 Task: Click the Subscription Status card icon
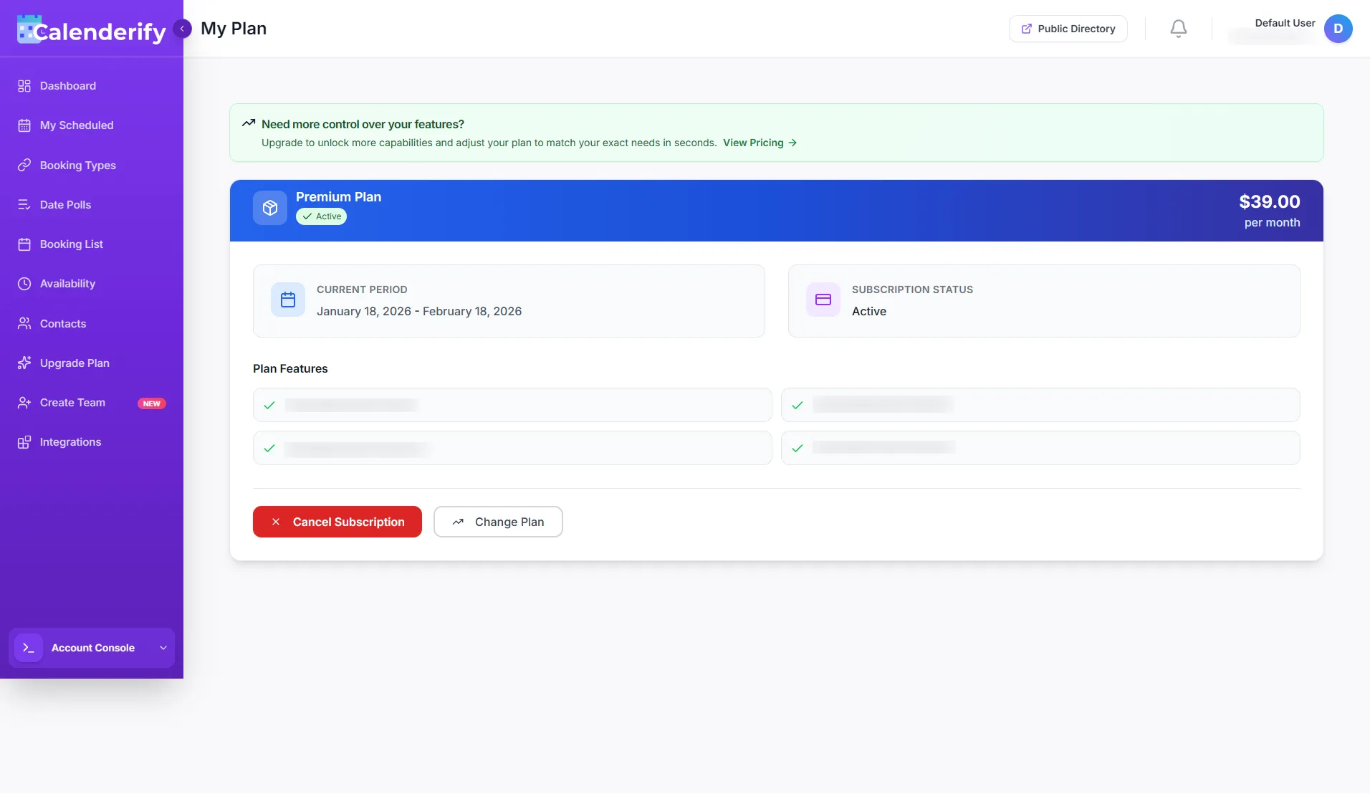coord(823,300)
